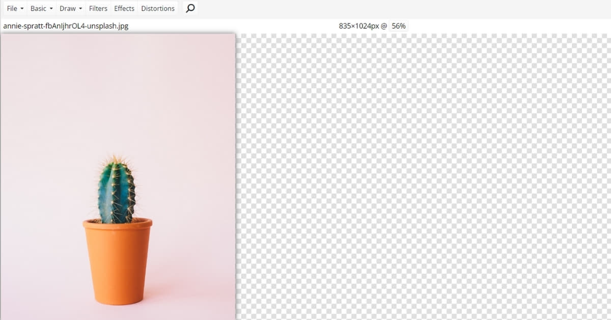Image resolution: width=611 pixels, height=320 pixels.
Task: Open the Effects menu
Action: click(124, 9)
